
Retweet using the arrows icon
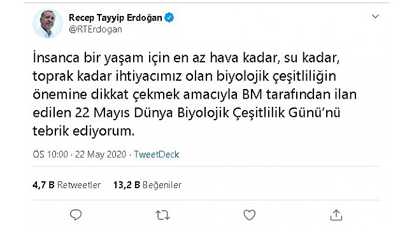tap(162, 215)
